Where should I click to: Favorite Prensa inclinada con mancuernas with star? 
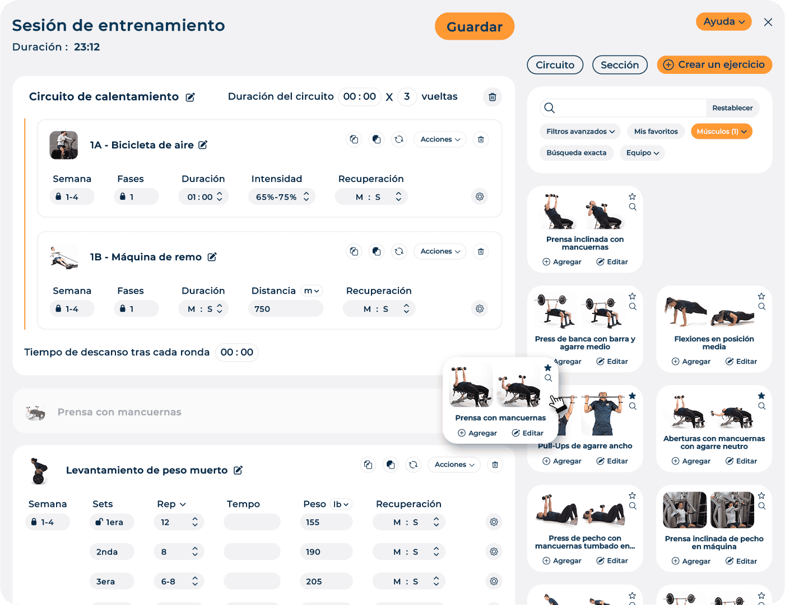(632, 196)
